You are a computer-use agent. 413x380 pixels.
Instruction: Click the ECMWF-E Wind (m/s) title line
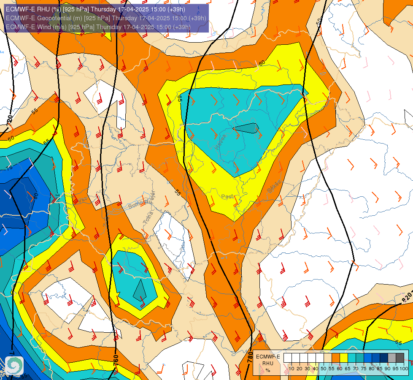[98, 27]
